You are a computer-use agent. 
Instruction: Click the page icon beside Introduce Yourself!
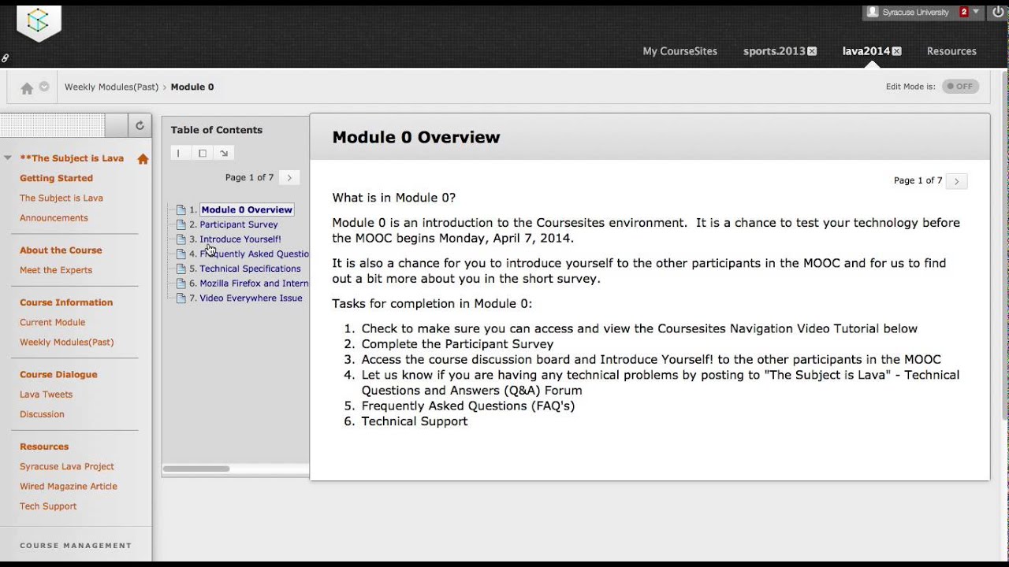click(x=181, y=239)
